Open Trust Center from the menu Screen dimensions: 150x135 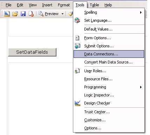click(x=97, y=112)
